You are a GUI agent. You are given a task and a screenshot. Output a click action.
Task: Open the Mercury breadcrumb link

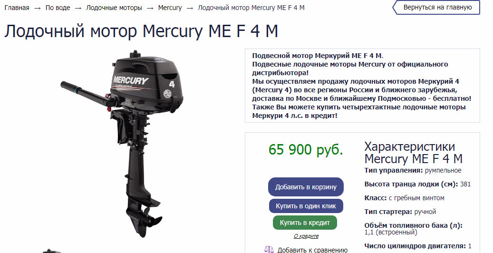[x=170, y=8]
